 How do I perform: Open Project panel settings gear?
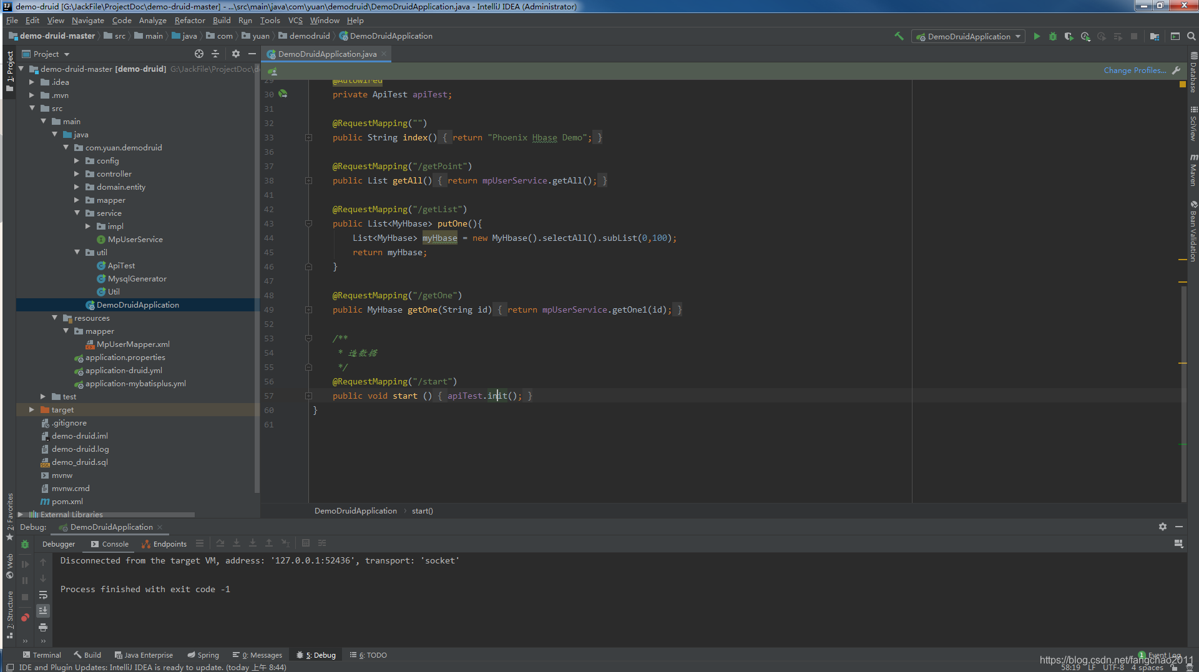[x=236, y=54]
